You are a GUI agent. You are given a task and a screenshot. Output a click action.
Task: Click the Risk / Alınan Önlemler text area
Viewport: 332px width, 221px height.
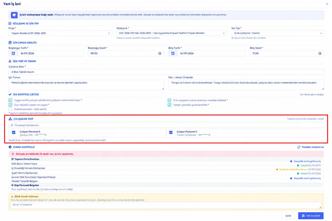pos(246,85)
